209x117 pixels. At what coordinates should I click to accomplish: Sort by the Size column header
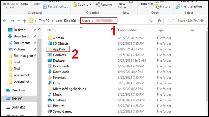(x=192, y=30)
